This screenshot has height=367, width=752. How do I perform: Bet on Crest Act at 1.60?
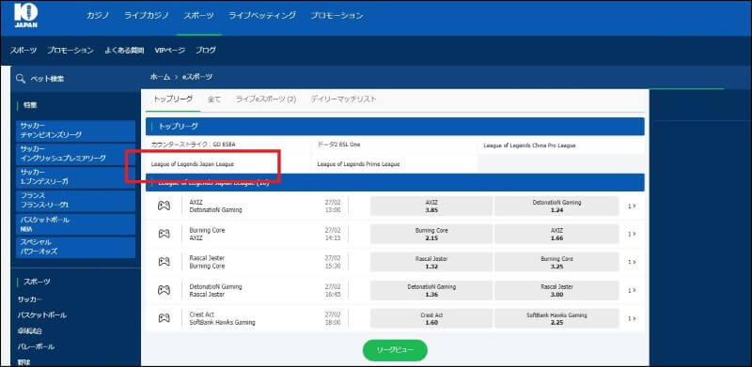pyautogui.click(x=431, y=318)
